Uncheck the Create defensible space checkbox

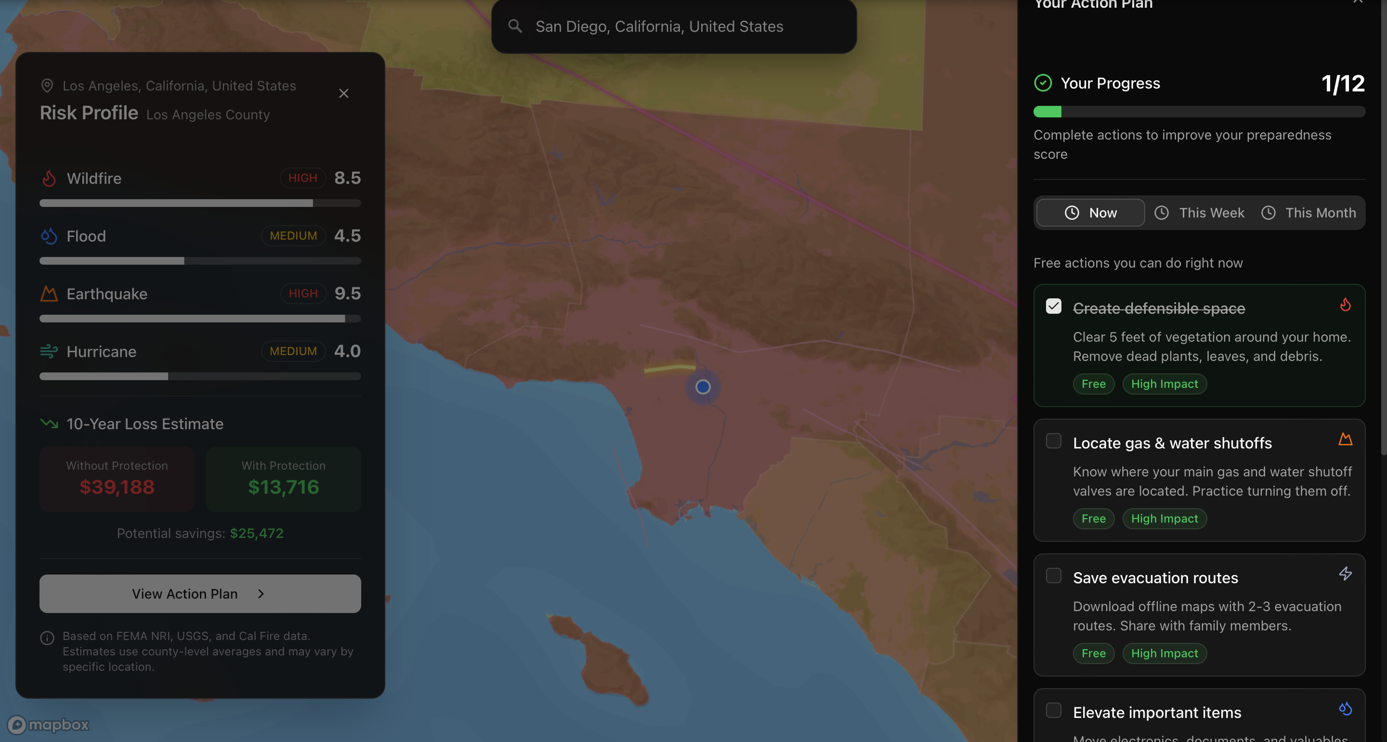coord(1053,306)
